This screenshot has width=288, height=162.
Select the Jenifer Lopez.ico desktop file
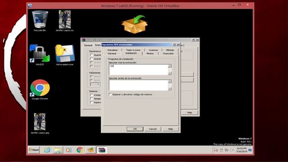65,21
